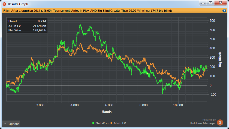
Task: Click the Hold'em Manager 2 logo badge
Action: pos(220,122)
